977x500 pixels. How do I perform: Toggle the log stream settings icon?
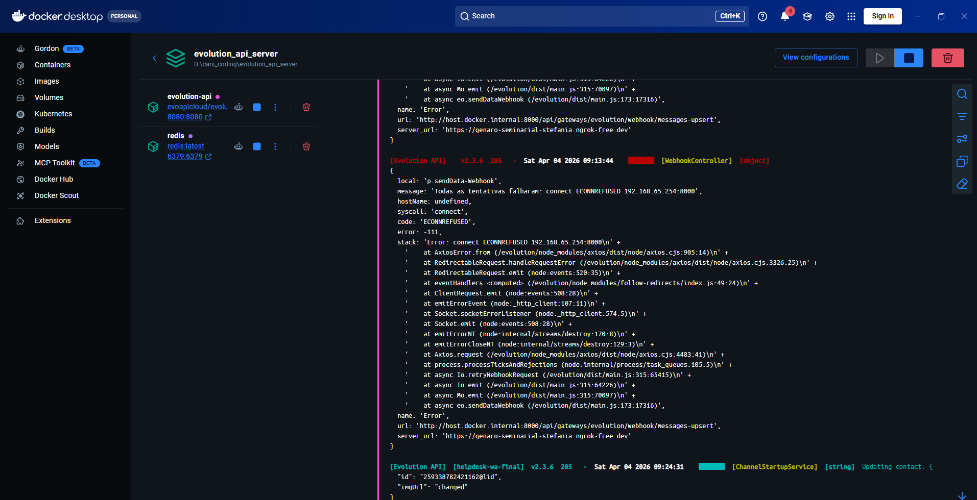pos(962,138)
